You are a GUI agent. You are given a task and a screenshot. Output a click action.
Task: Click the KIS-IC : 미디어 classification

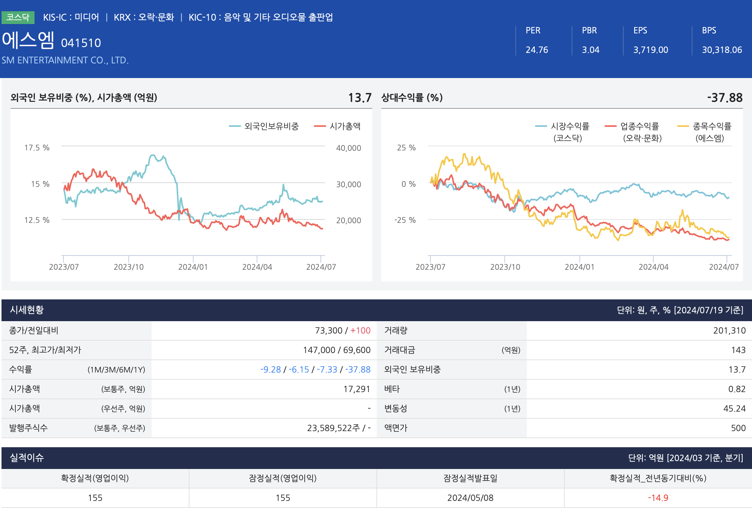71,17
